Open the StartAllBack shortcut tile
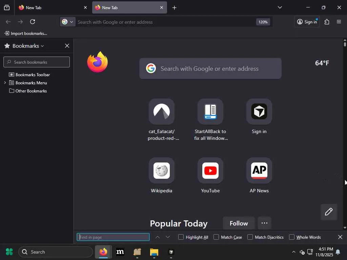The height and width of the screenshot is (260, 347). [210, 111]
